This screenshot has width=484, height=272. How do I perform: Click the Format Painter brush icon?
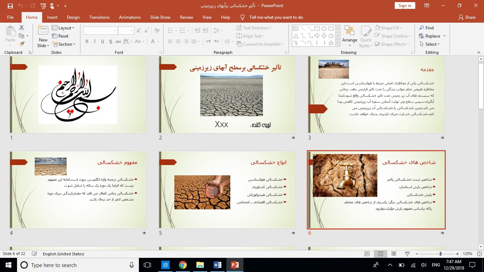pyautogui.click(x=22, y=44)
